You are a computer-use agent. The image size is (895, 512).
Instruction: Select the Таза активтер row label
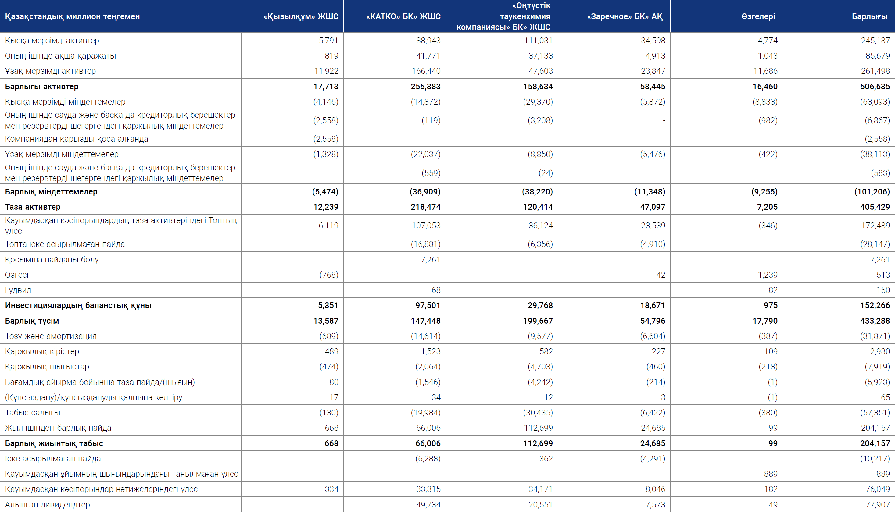pos(33,207)
